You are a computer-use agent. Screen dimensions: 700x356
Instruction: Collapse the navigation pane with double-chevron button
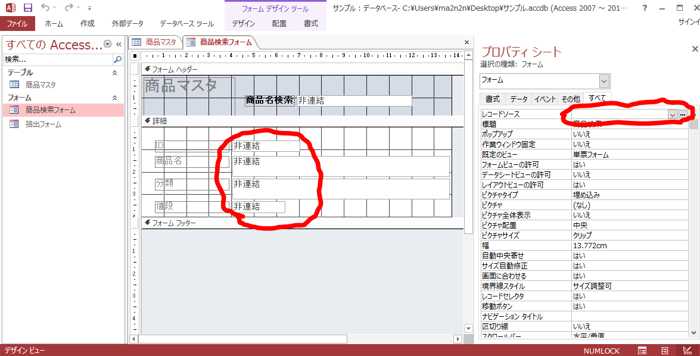pyautogui.click(x=119, y=43)
